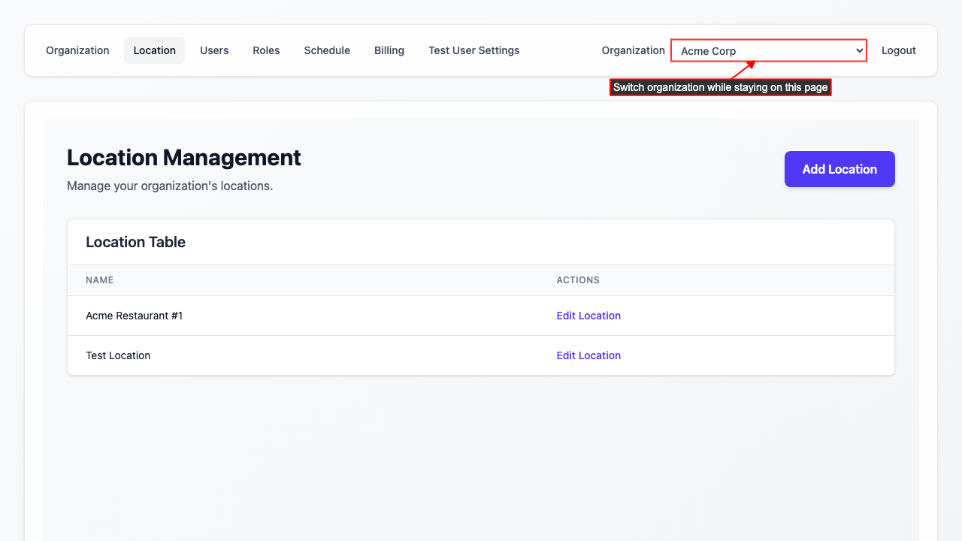
Task: Open Test User Settings
Action: click(x=473, y=50)
